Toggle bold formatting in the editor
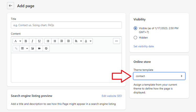The image size is (196, 112). (26, 41)
